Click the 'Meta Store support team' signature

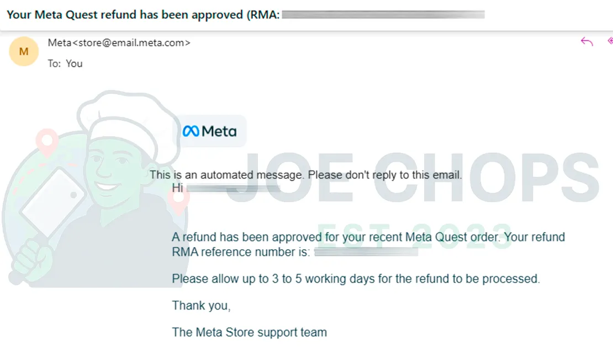click(249, 332)
